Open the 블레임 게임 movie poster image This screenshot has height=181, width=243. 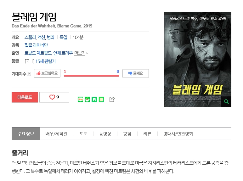198,59
